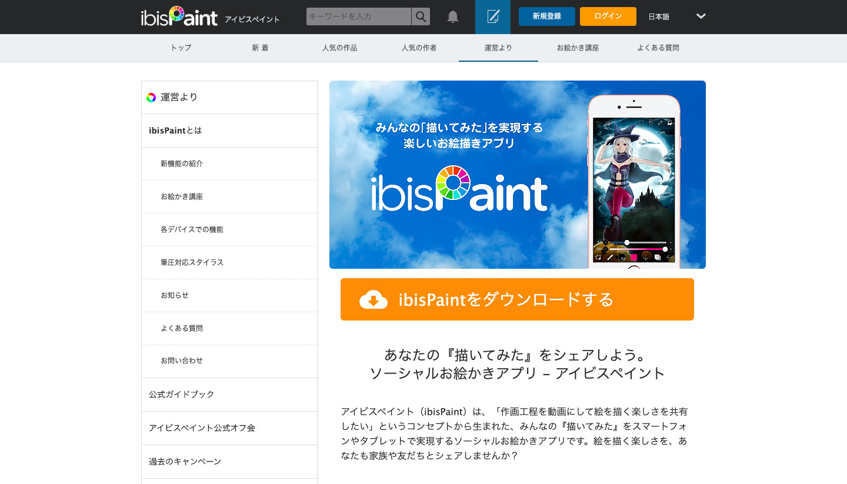The image size is (847, 484).
Task: Focus the キーワードを入力 search field
Action: tap(359, 16)
